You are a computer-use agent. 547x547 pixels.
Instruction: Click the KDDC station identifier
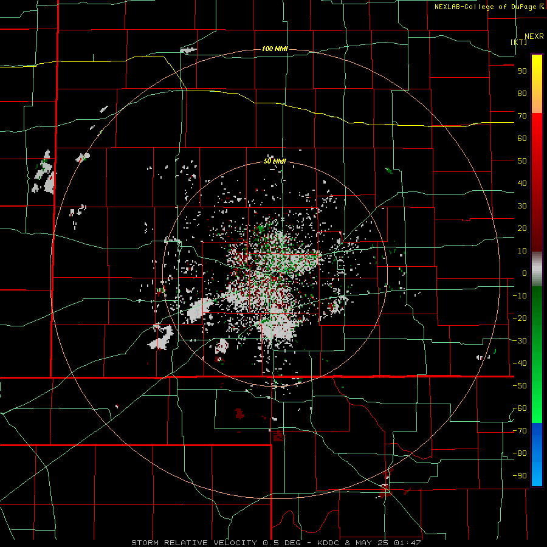[329, 543]
